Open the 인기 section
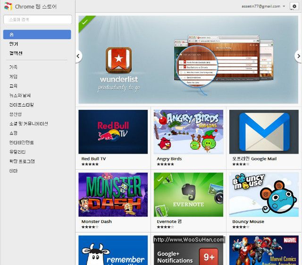This screenshot has height=265, width=302. point(14,44)
